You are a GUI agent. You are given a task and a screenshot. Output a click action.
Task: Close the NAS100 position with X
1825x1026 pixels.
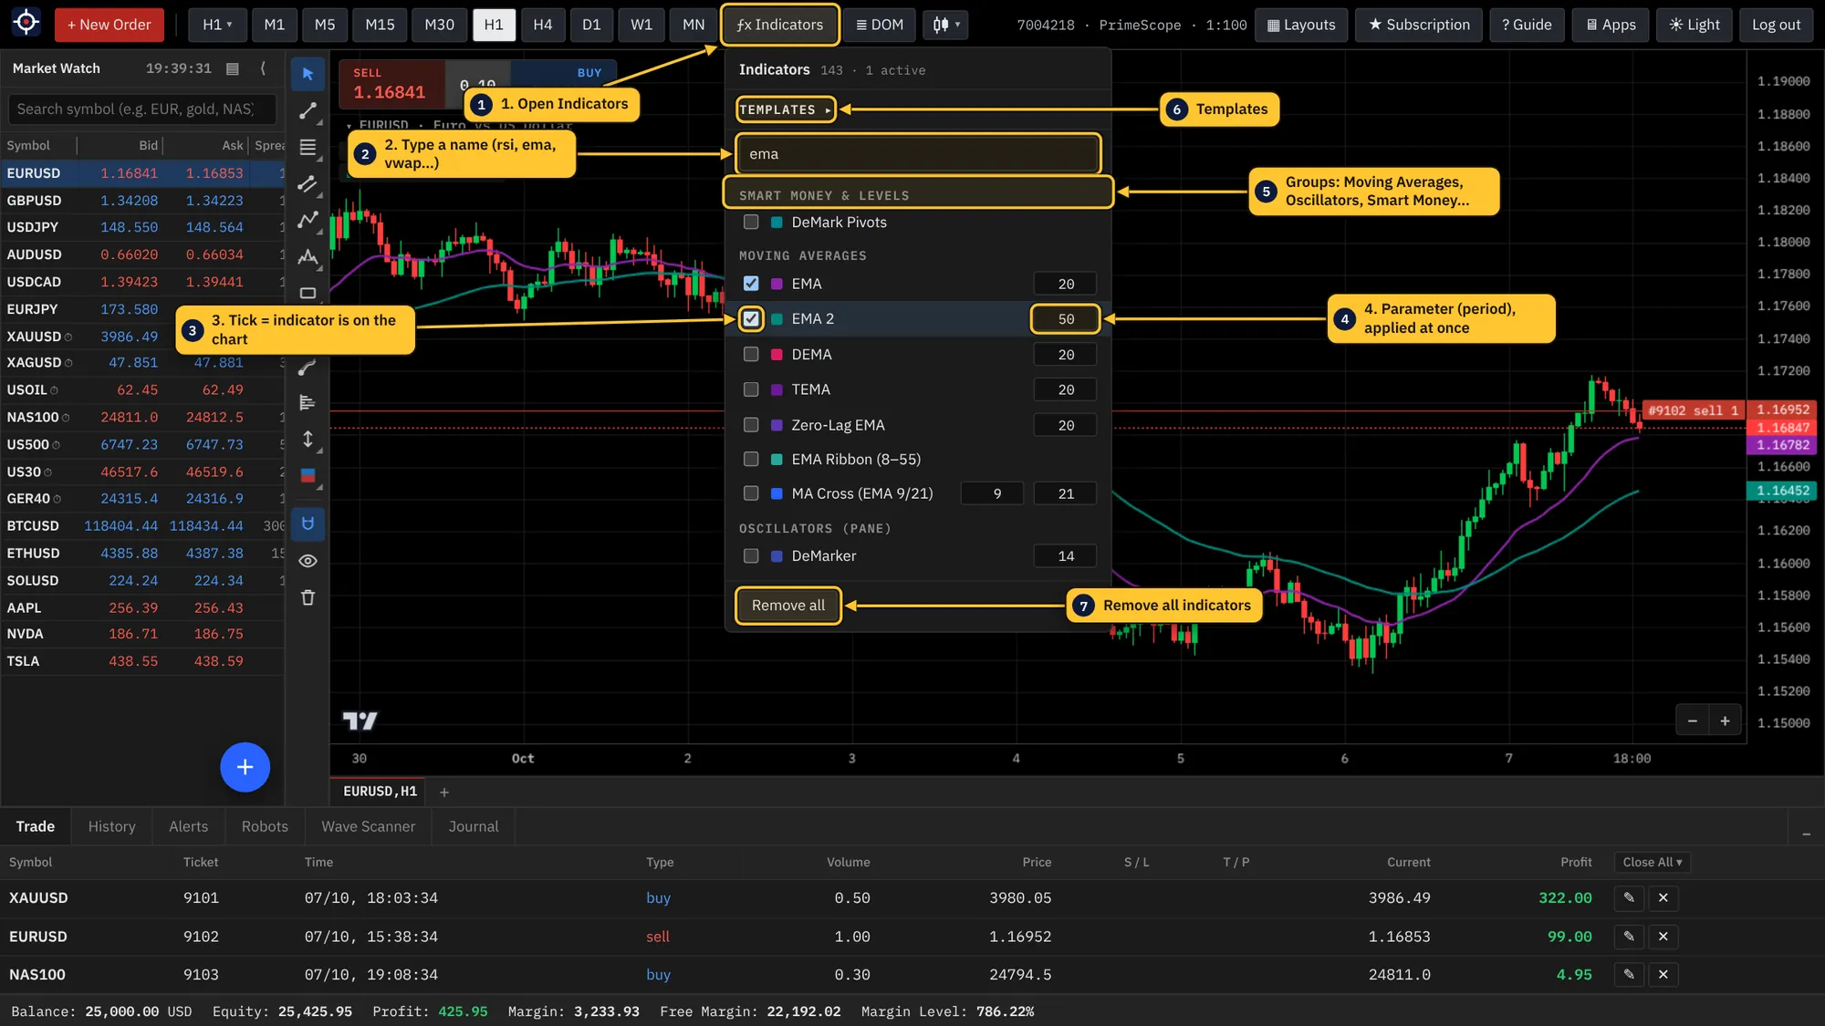pos(1663,975)
